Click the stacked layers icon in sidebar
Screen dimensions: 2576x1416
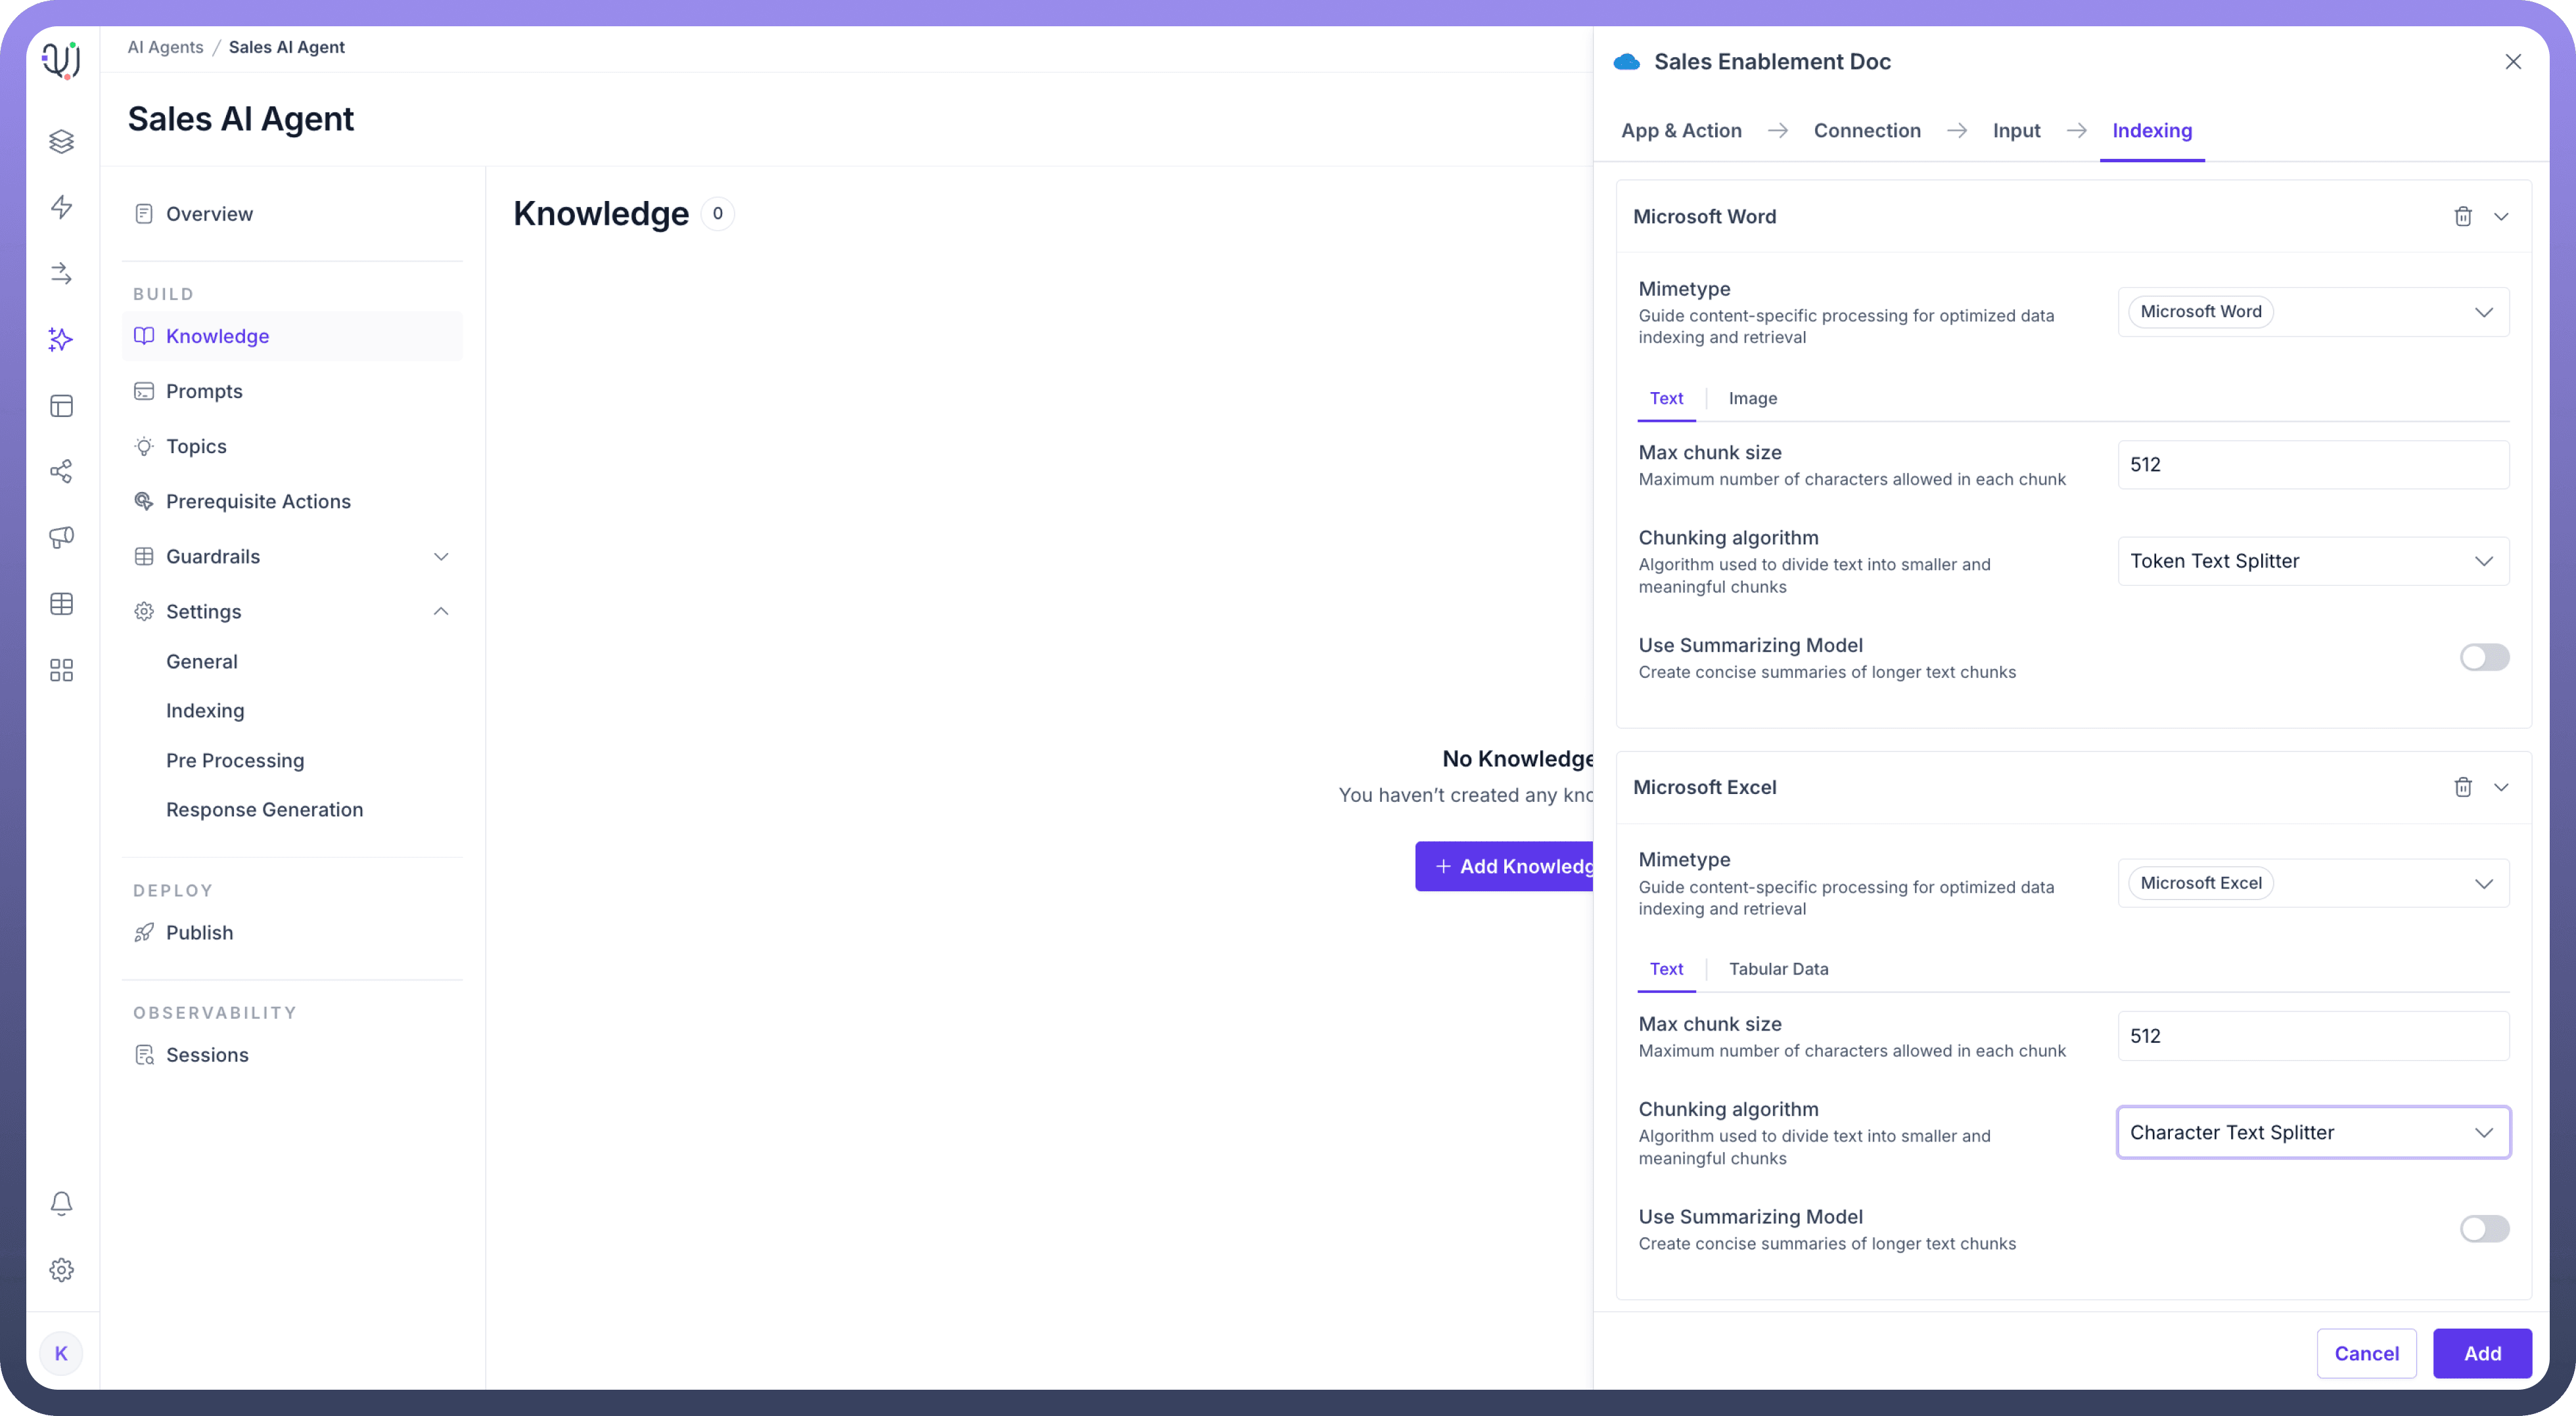tap(62, 141)
